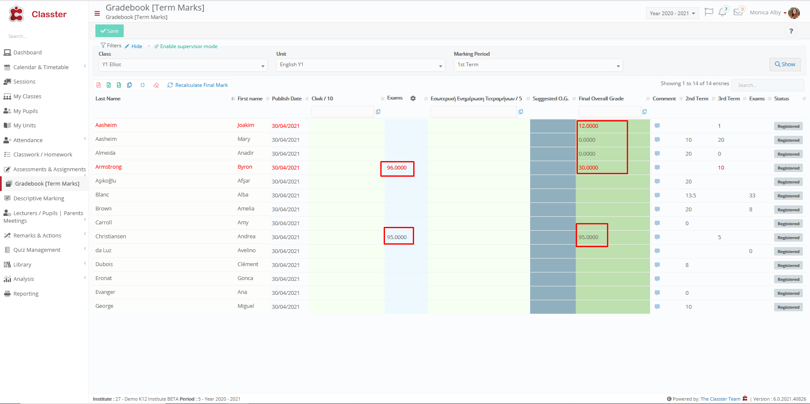Open The Classter Team footer link
The image size is (810, 404).
click(720, 399)
